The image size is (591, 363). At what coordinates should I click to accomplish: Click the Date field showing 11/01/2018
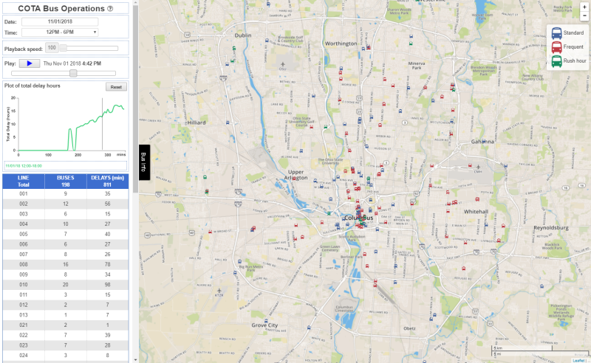click(60, 21)
